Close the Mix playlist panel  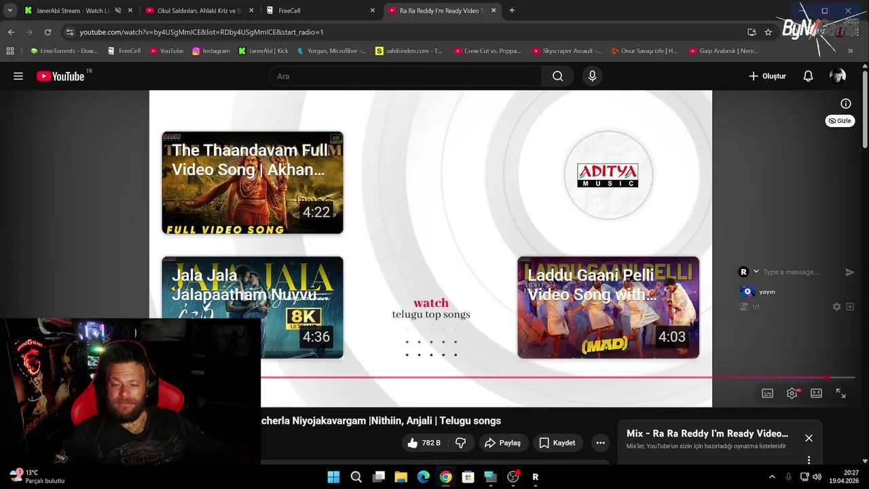(x=809, y=438)
